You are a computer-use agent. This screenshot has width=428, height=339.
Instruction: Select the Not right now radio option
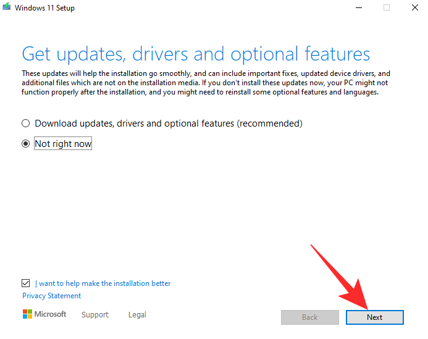[26, 144]
